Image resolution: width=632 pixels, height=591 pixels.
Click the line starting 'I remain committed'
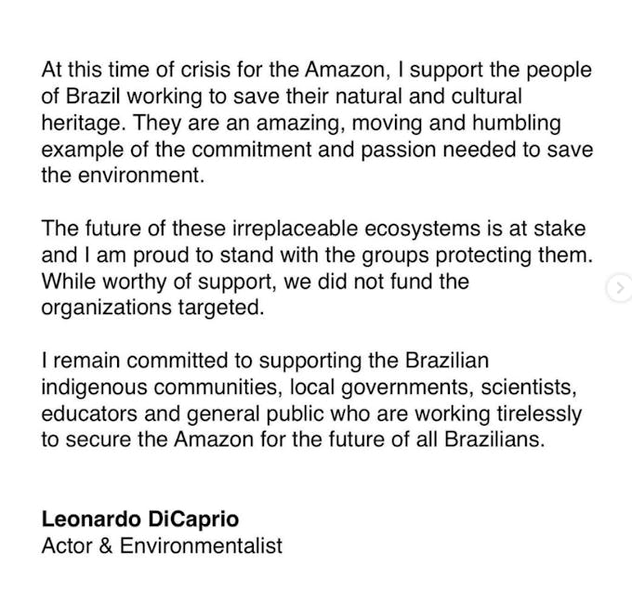coord(265,360)
